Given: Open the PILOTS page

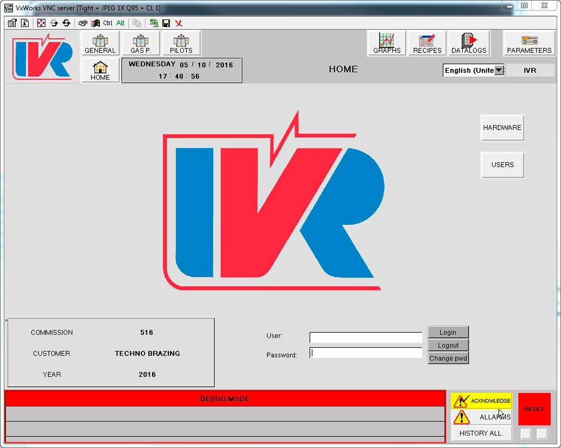Looking at the screenshot, I should tap(181, 44).
